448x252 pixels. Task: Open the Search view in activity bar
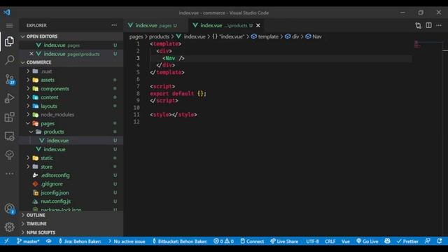tap(9, 60)
